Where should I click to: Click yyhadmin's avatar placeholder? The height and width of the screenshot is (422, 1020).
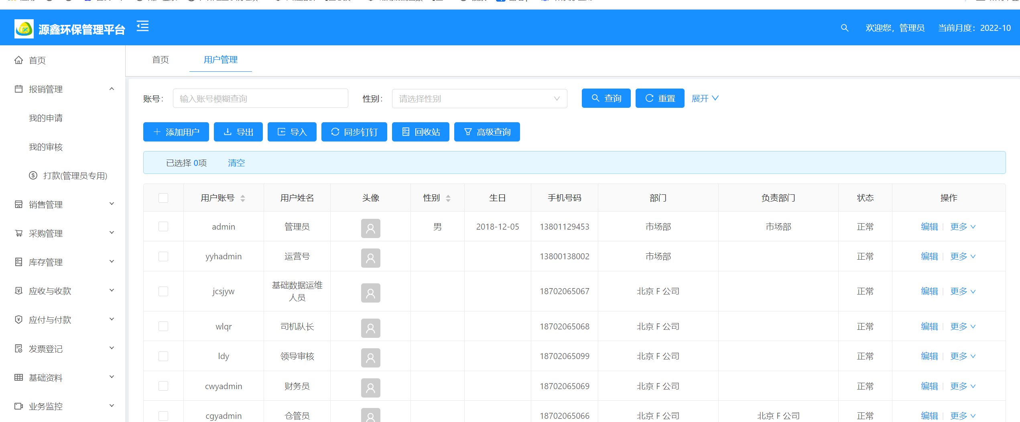[371, 258]
